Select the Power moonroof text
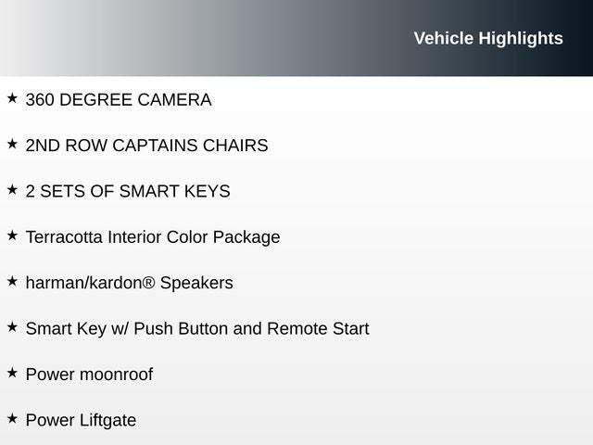 tap(89, 375)
